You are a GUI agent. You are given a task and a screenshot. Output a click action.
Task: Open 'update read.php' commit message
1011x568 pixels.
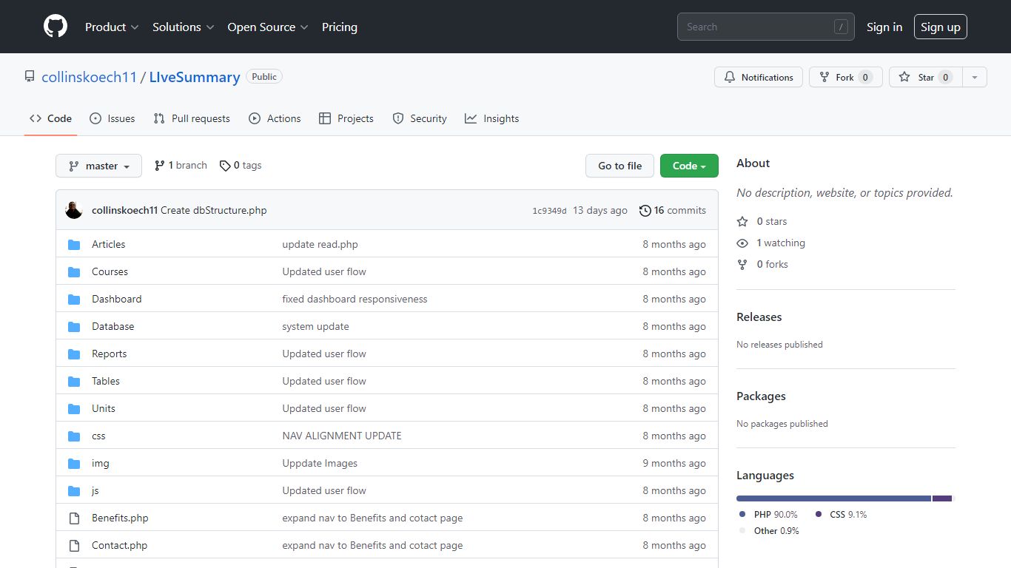(320, 244)
